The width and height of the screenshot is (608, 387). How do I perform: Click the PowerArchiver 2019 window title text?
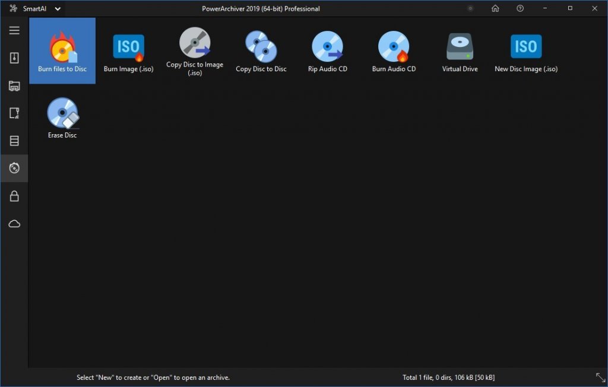[x=261, y=8]
